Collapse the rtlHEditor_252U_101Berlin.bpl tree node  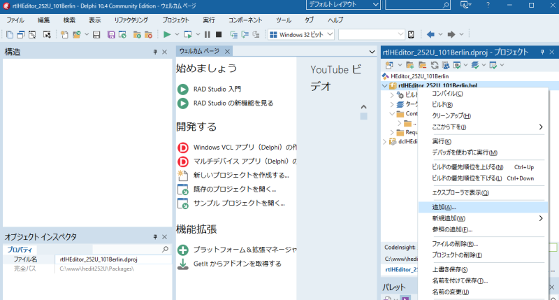coord(385,85)
